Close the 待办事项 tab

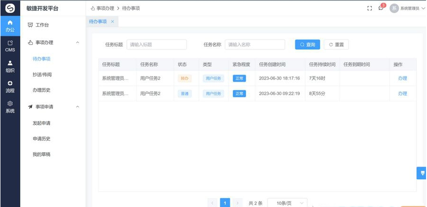click(113, 22)
